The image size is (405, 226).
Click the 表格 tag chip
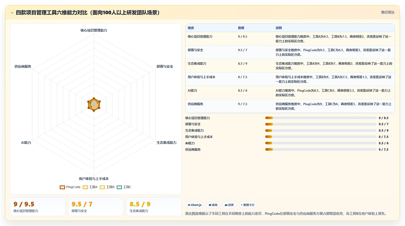213,205
